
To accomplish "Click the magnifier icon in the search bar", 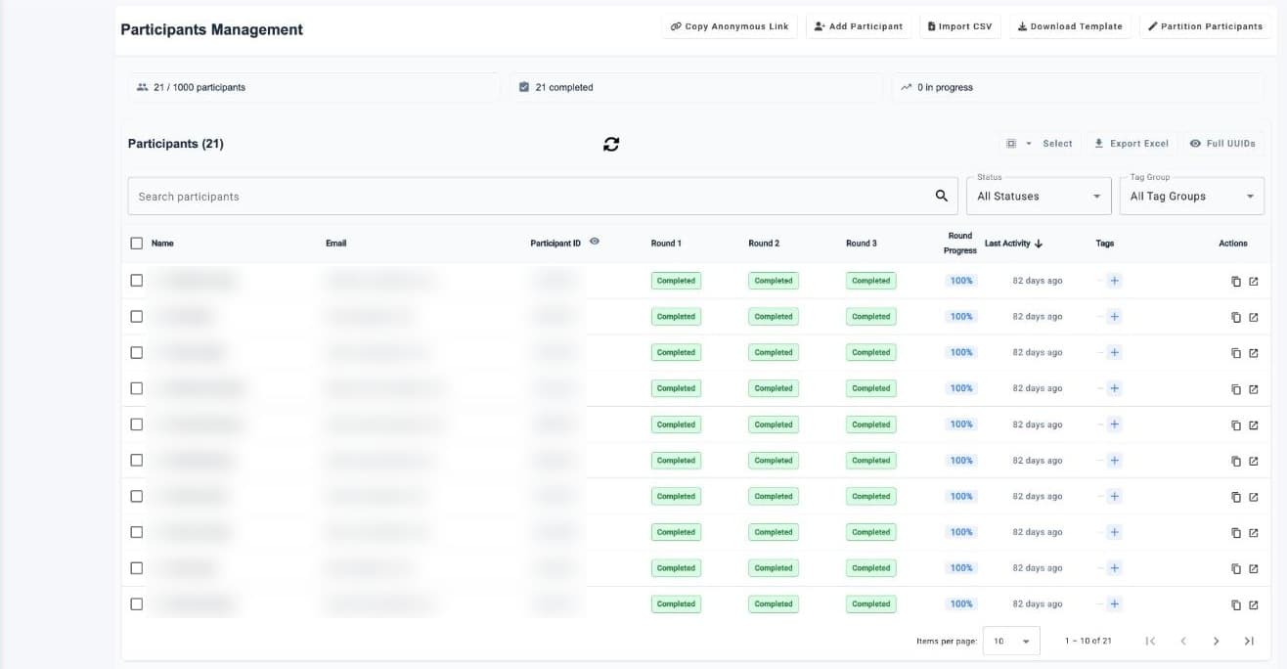I will (941, 196).
